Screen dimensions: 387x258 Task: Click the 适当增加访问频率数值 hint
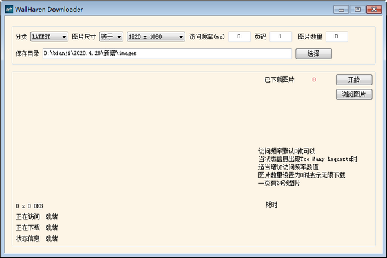(x=288, y=167)
